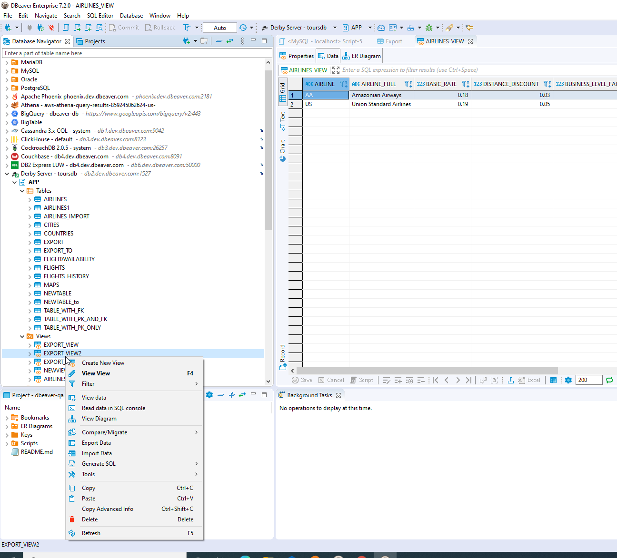
Task: Click the export data upload icon
Action: 511,380
